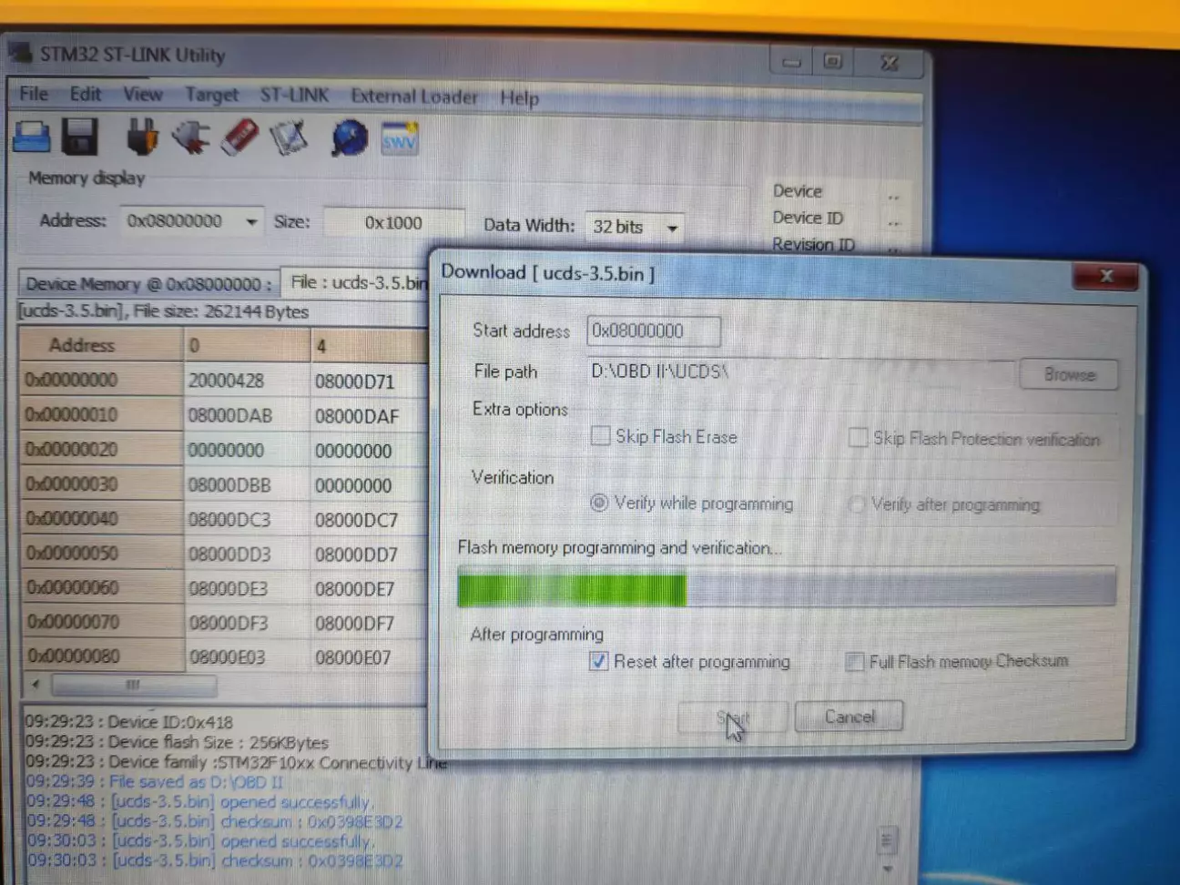1180x885 pixels.
Task: Click the Connect to target plug icon
Action: click(142, 137)
